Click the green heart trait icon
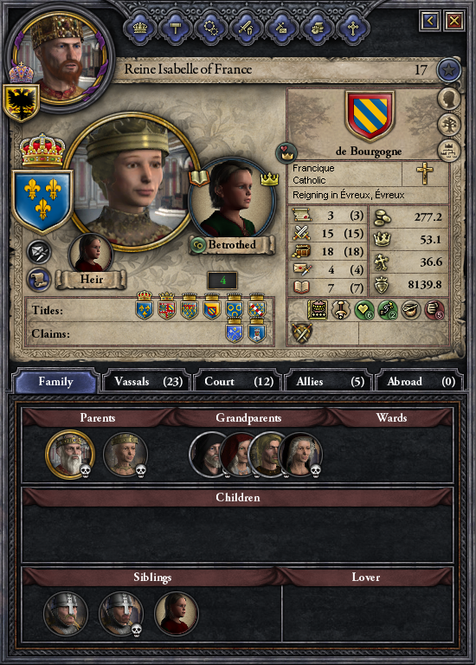Viewport: 476px width, 665px height. (363, 310)
